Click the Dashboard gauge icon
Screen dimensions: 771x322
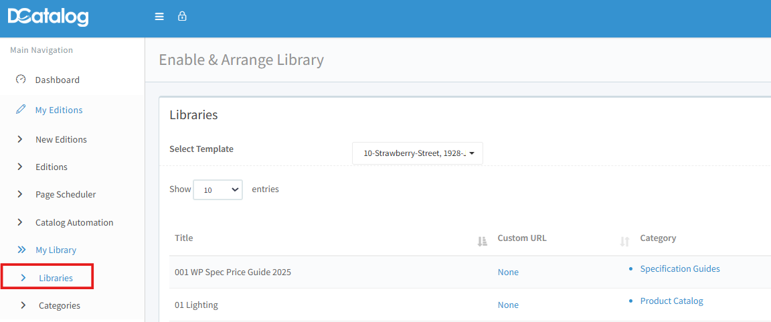[21, 80]
